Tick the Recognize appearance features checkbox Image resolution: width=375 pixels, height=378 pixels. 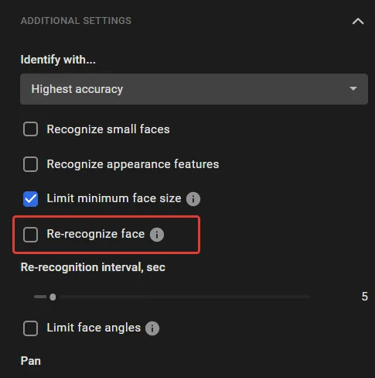click(x=30, y=164)
